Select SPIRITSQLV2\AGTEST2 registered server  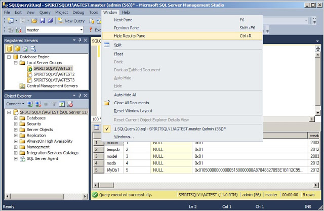[54, 74]
